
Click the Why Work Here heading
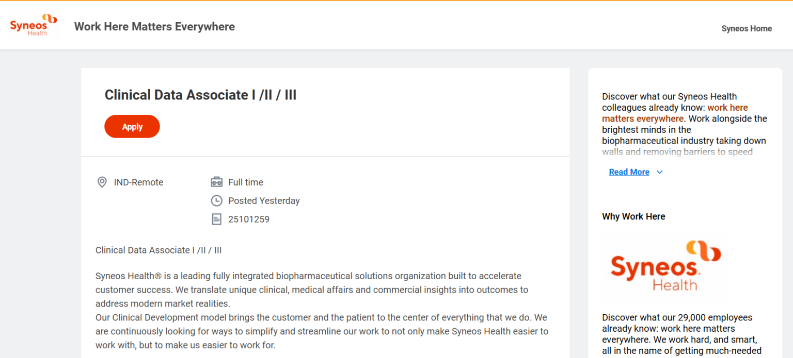point(633,216)
